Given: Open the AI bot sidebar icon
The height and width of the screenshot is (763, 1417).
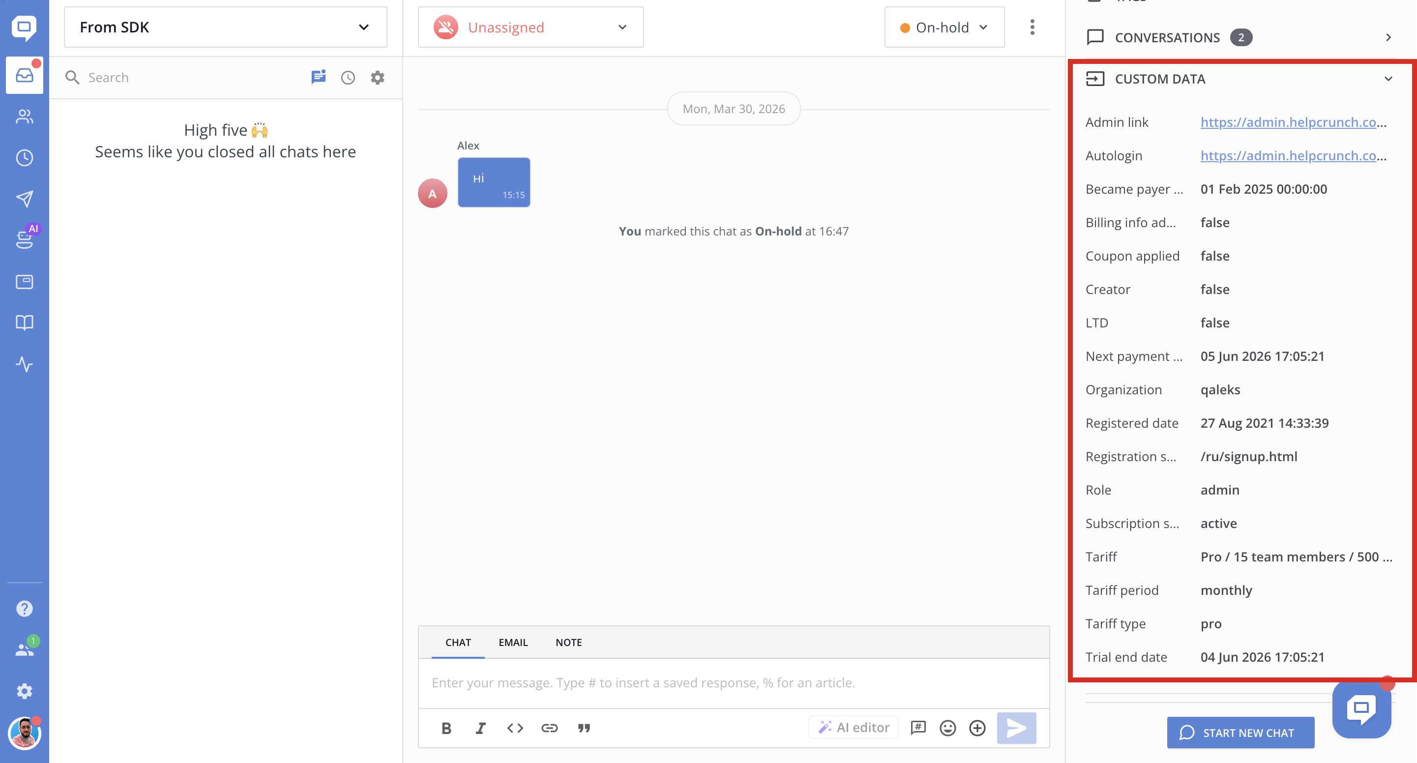Looking at the screenshot, I should pyautogui.click(x=24, y=239).
